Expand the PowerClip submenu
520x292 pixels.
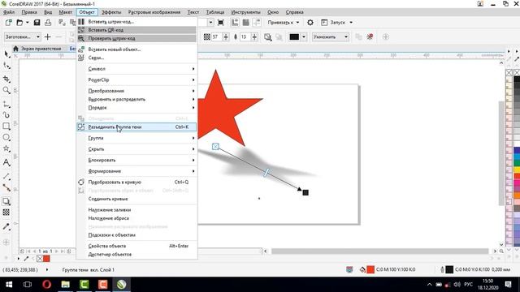[136, 79]
